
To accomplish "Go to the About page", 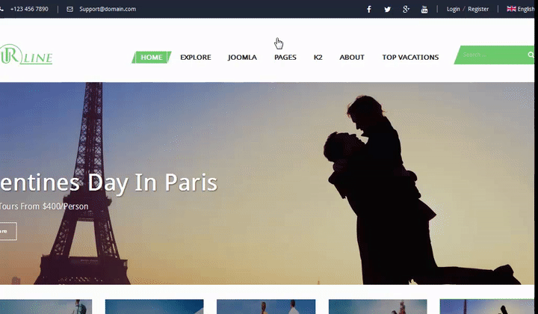I will [352, 58].
